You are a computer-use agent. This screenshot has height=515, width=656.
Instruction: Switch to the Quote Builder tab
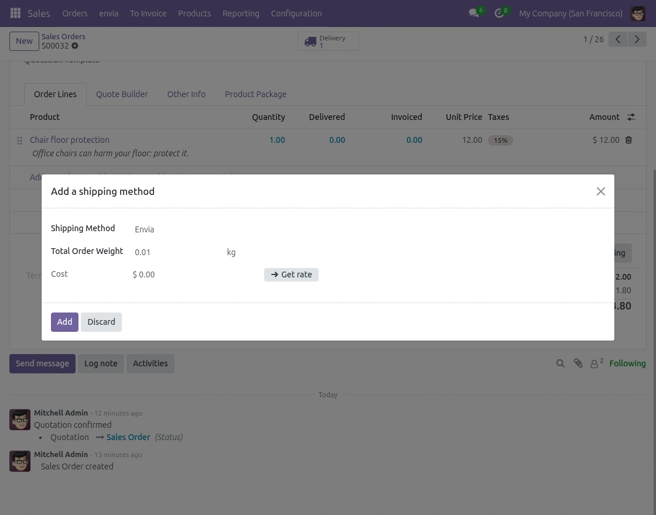tap(122, 94)
